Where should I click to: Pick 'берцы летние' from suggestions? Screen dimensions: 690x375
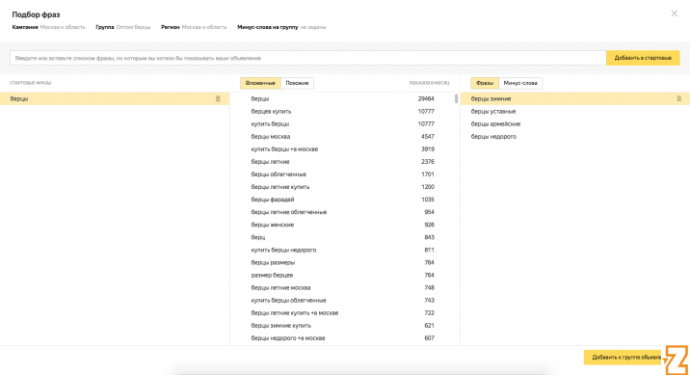pos(270,162)
